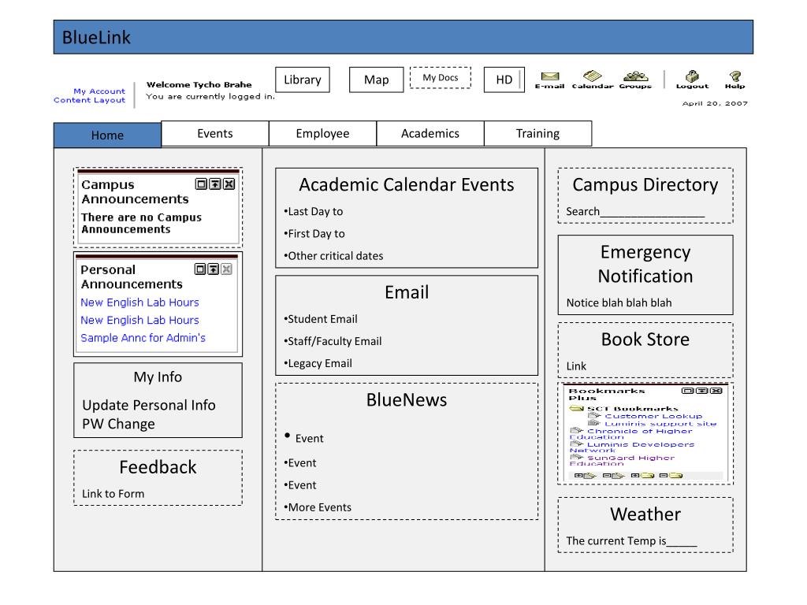The height and width of the screenshot is (605, 807).
Task: Click Last Day to in Academic Calendar Events
Action: click(x=314, y=211)
